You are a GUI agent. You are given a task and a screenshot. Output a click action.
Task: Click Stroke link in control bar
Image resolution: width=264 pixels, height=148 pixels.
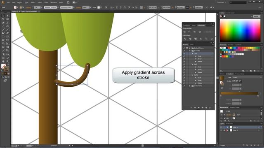28,7
